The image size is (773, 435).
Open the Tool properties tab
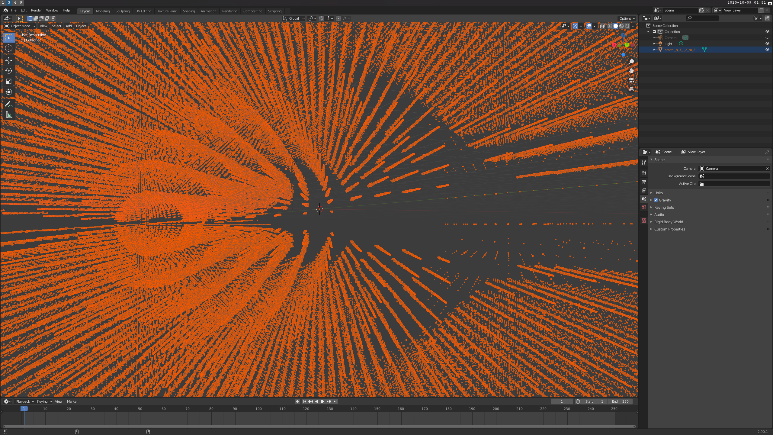tap(644, 163)
